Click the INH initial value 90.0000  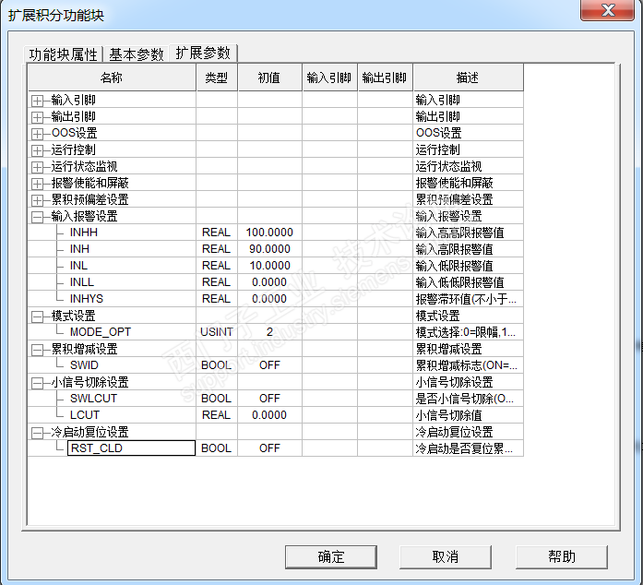[x=269, y=249]
